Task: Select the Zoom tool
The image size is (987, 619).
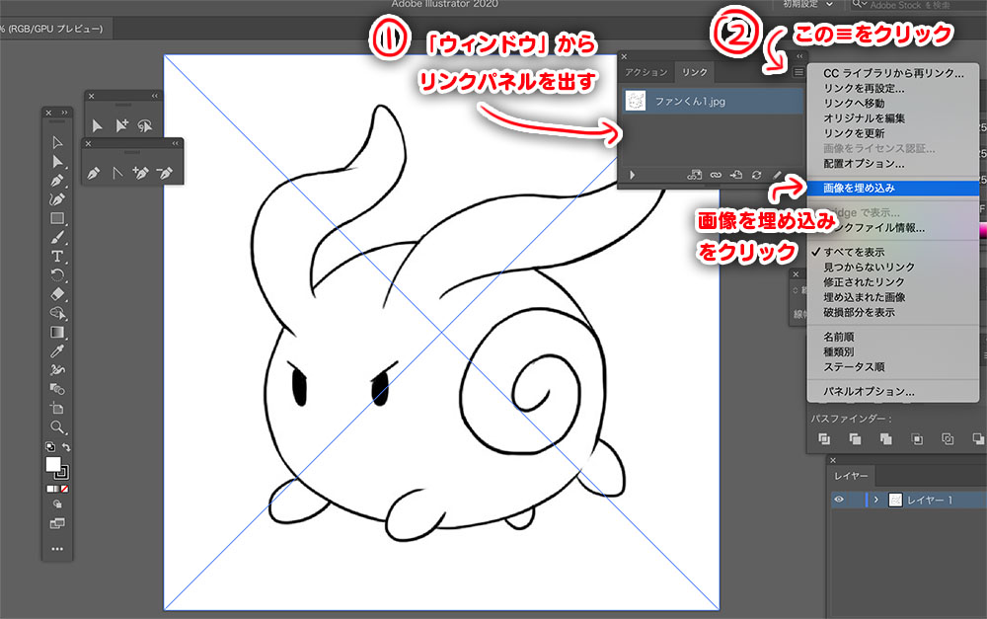Action: [x=57, y=427]
